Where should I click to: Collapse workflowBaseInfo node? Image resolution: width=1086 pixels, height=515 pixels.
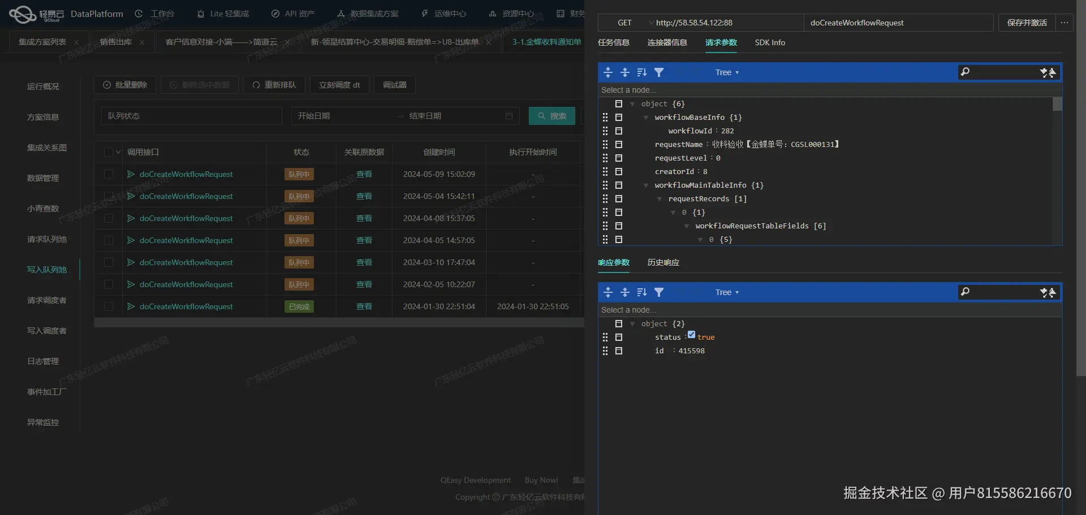[x=646, y=118]
